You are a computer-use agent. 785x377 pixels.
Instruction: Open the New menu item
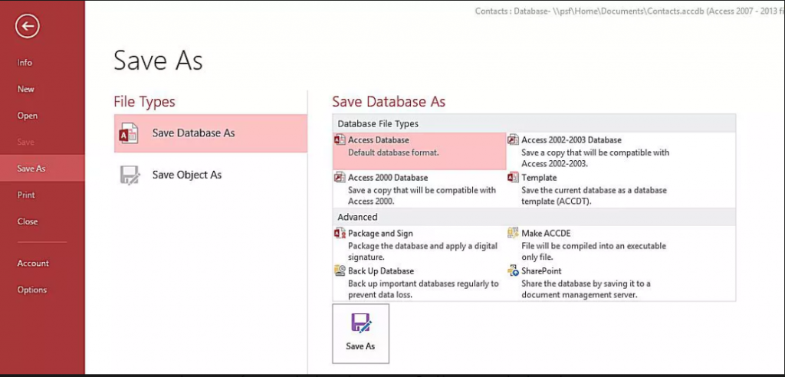coord(25,89)
